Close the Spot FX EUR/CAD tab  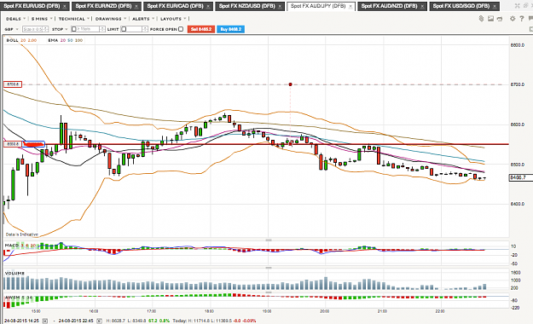coord(208,7)
